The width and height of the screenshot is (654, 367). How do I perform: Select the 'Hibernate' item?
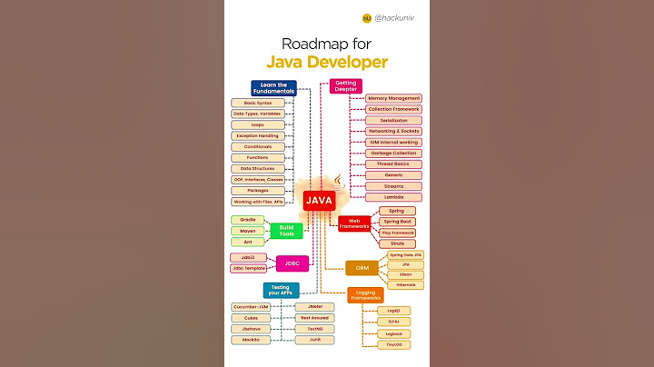point(405,285)
